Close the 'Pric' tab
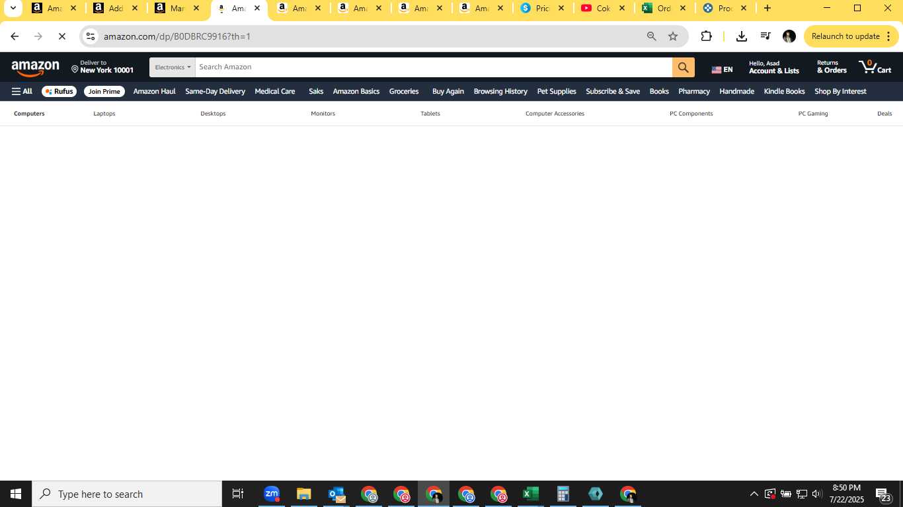Screen dimensions: 903x507 pyautogui.click(x=561, y=9)
